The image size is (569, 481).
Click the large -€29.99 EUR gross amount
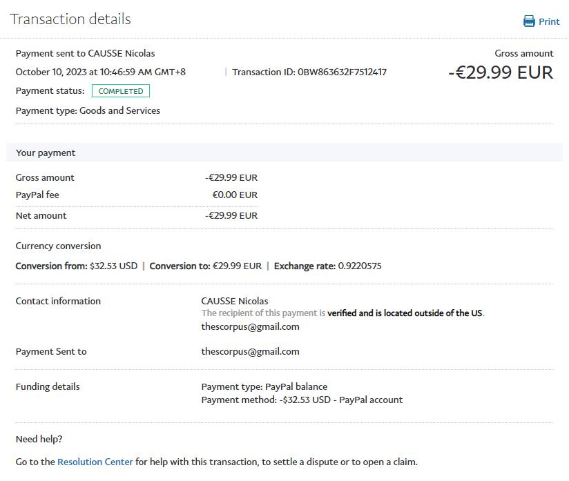[x=501, y=72]
